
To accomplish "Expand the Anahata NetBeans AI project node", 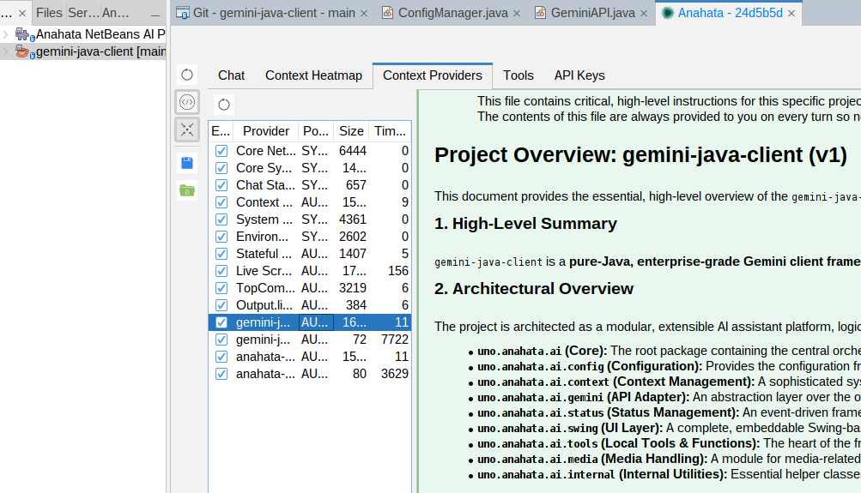I will (x=6, y=34).
